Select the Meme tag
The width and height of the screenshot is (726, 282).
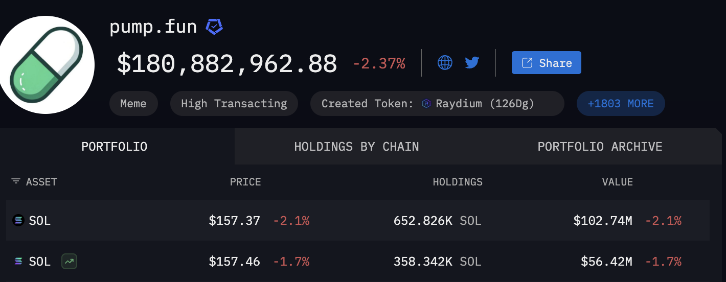tap(133, 104)
